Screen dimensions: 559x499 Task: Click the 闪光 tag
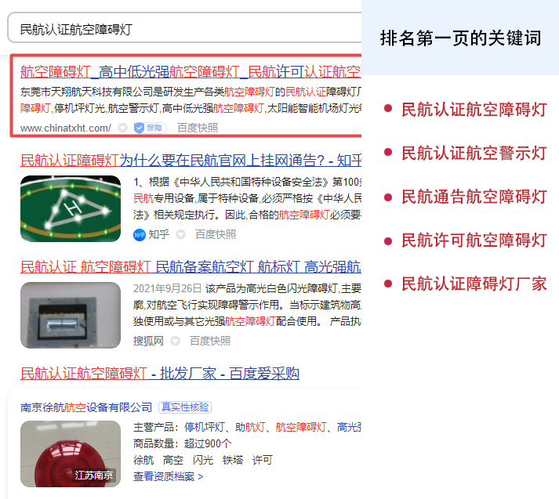point(203,460)
